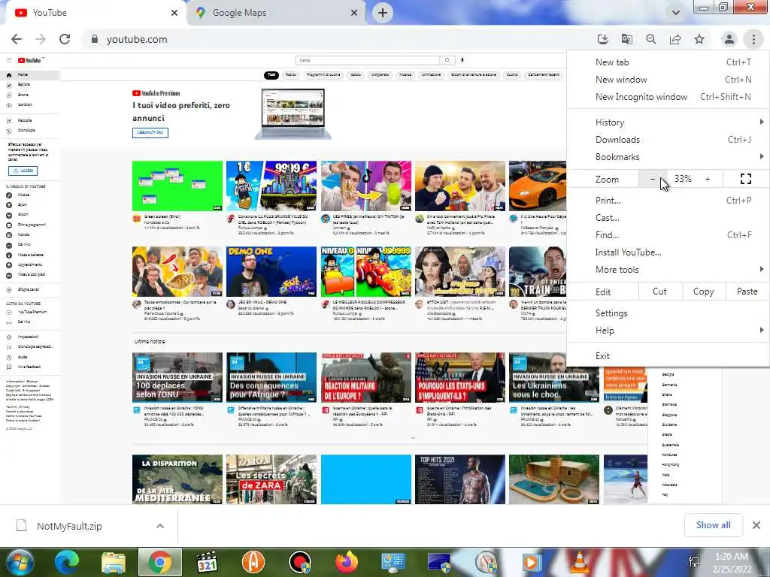Close the YouTube browser tab

(x=174, y=13)
